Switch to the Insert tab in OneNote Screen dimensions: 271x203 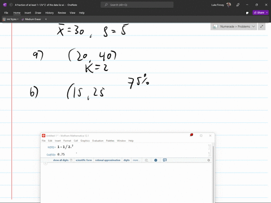28,13
